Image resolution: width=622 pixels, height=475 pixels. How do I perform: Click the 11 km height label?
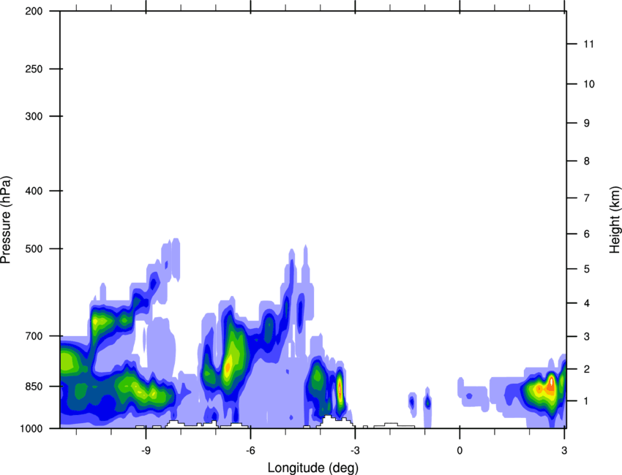[588, 44]
